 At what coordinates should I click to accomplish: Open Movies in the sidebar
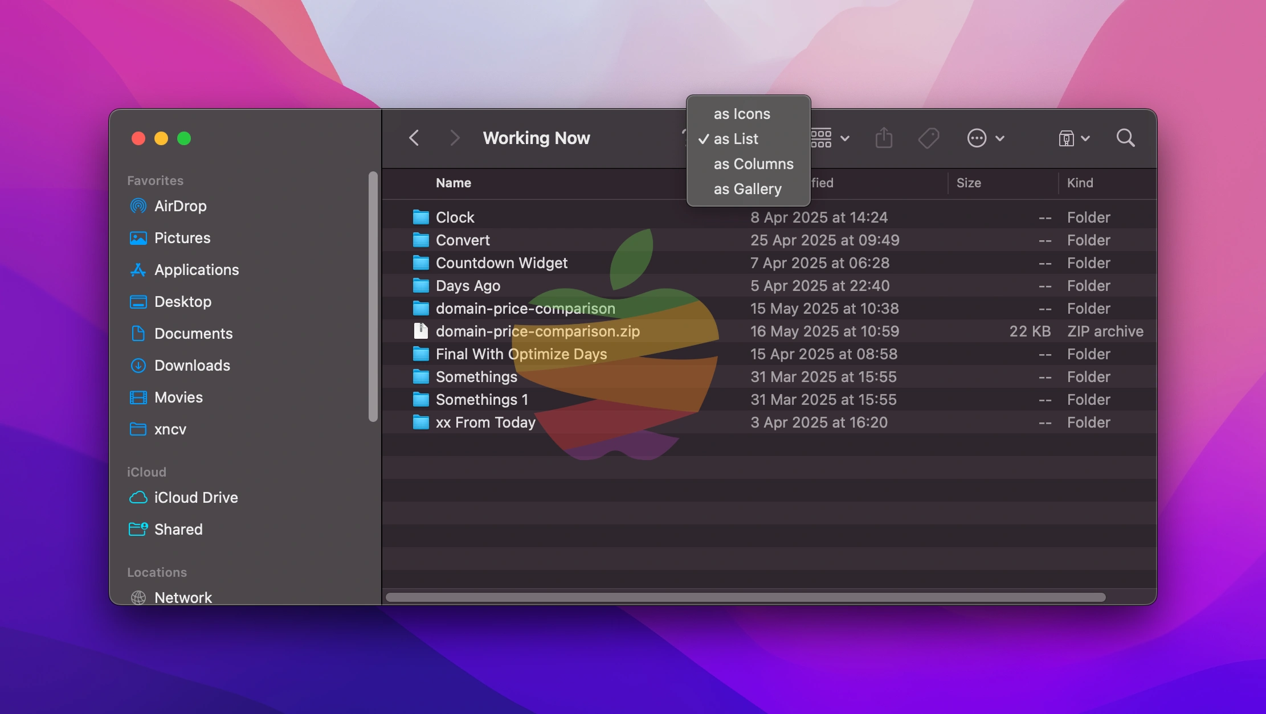pos(178,397)
